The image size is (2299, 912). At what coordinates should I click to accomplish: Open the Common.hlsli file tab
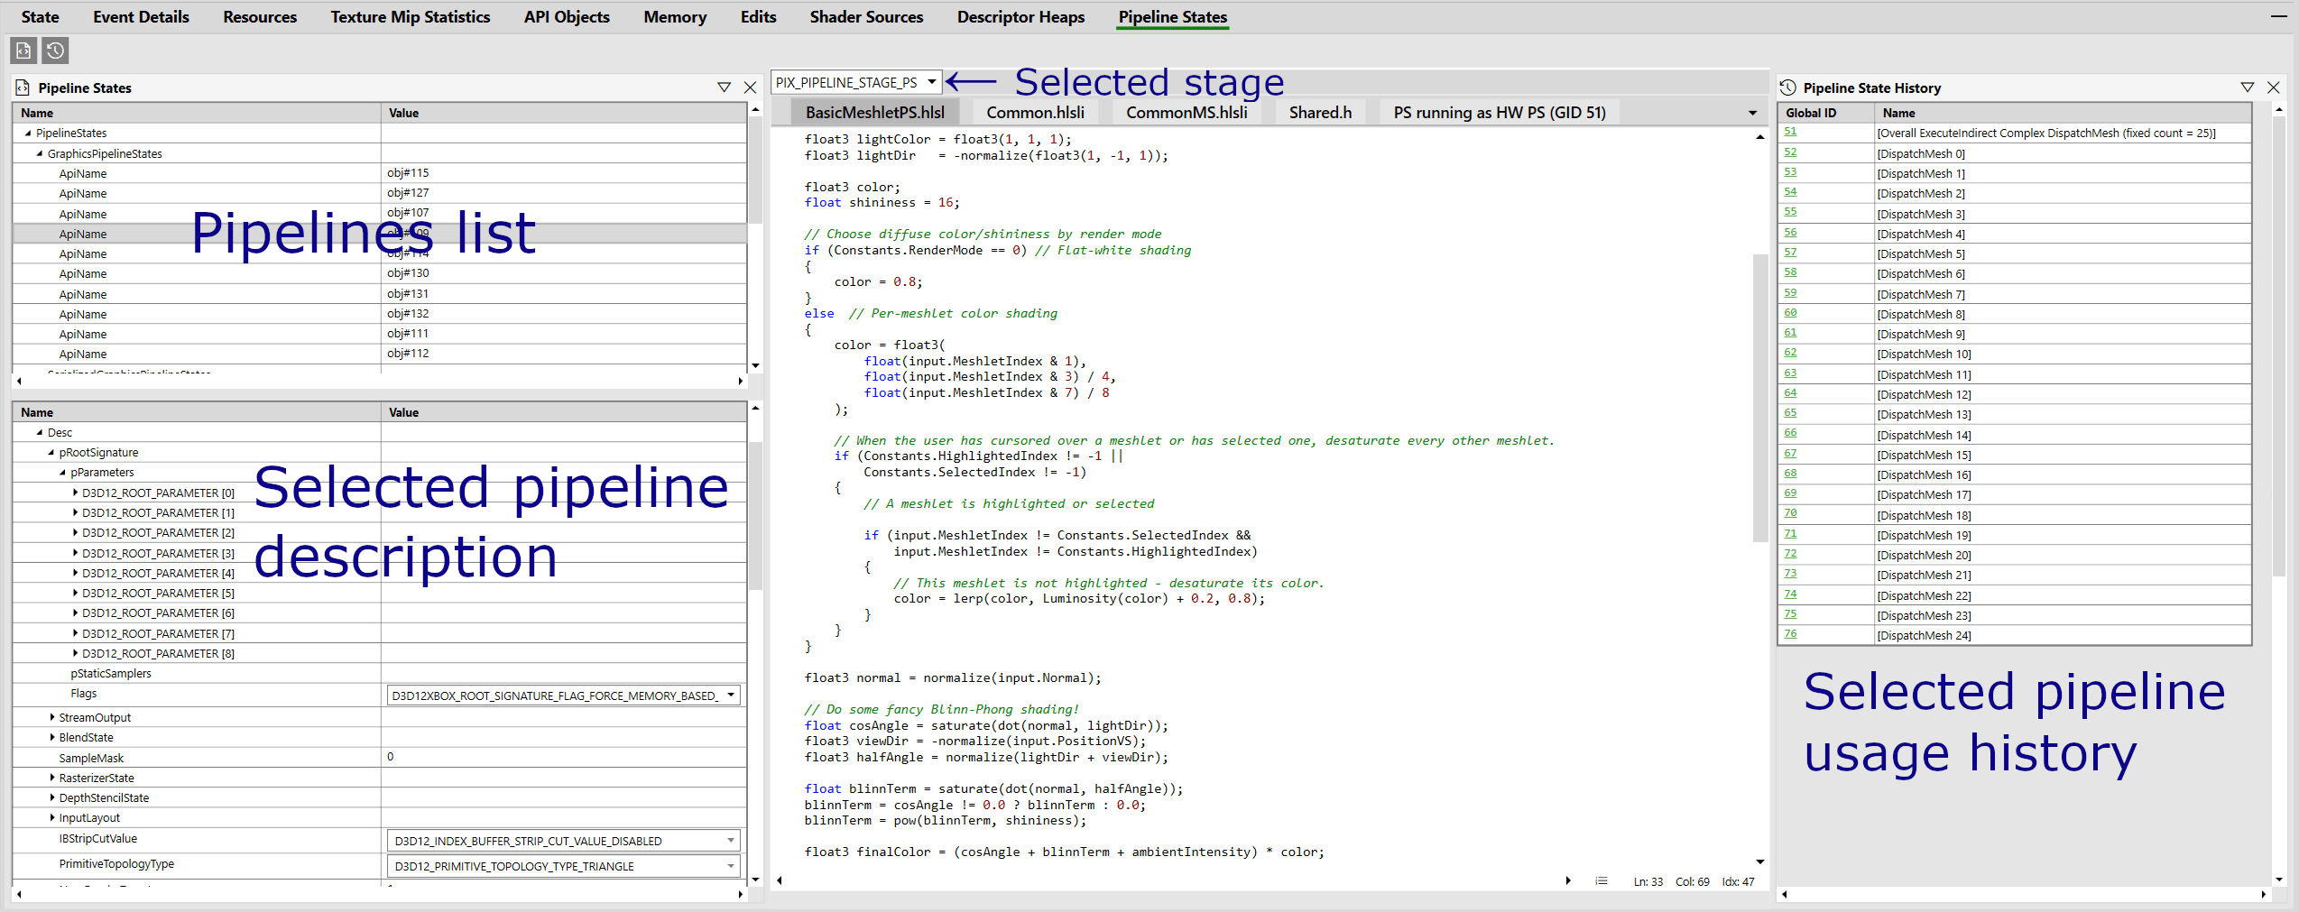point(1035,113)
